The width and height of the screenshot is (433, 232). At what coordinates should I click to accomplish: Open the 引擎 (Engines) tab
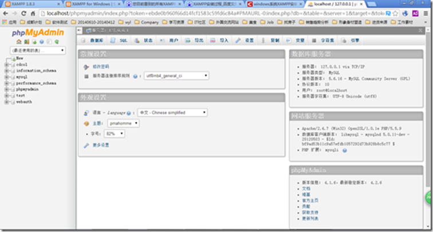pos(350,41)
